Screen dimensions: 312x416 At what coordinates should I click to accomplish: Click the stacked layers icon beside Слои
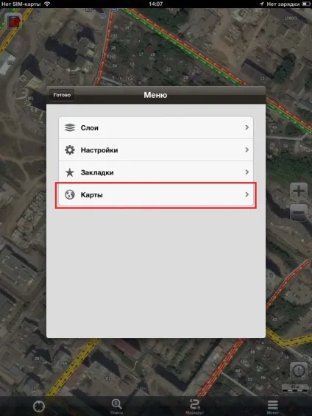pyautogui.click(x=70, y=127)
